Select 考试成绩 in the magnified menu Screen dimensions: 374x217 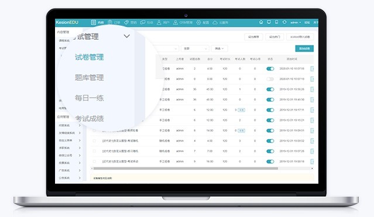coord(89,119)
